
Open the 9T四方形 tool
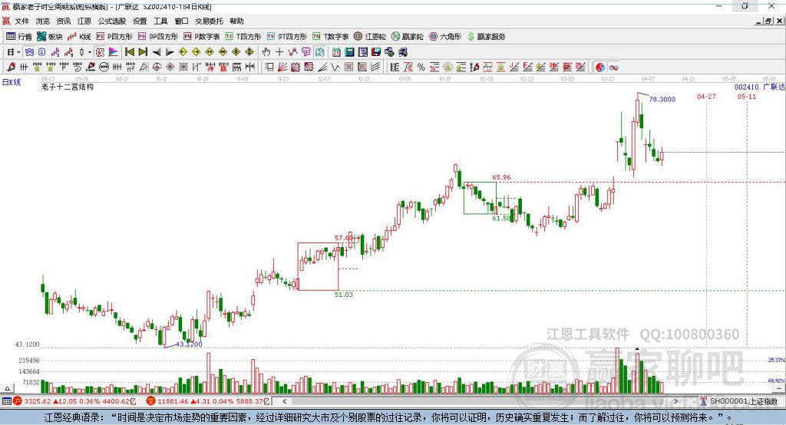pyautogui.click(x=287, y=37)
